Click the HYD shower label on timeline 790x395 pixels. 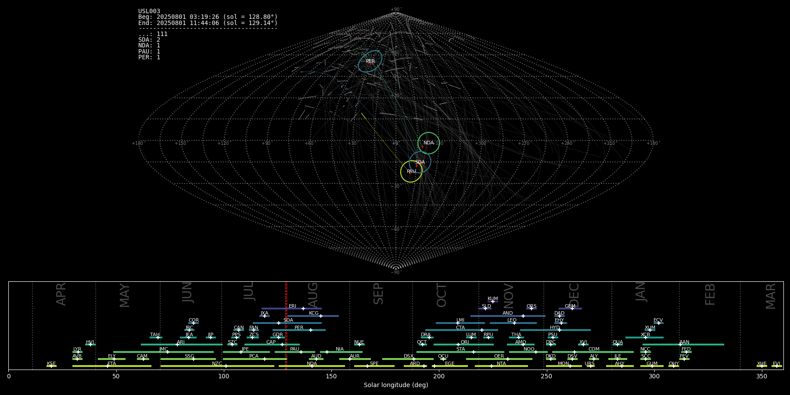pyautogui.click(x=555, y=328)
